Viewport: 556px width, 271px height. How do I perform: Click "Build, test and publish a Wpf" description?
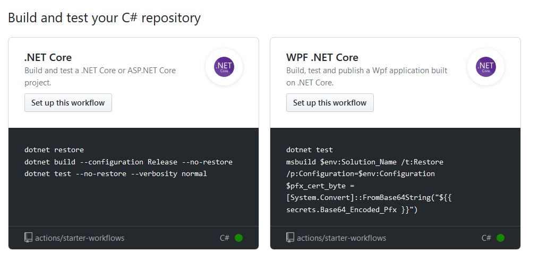coord(367,76)
